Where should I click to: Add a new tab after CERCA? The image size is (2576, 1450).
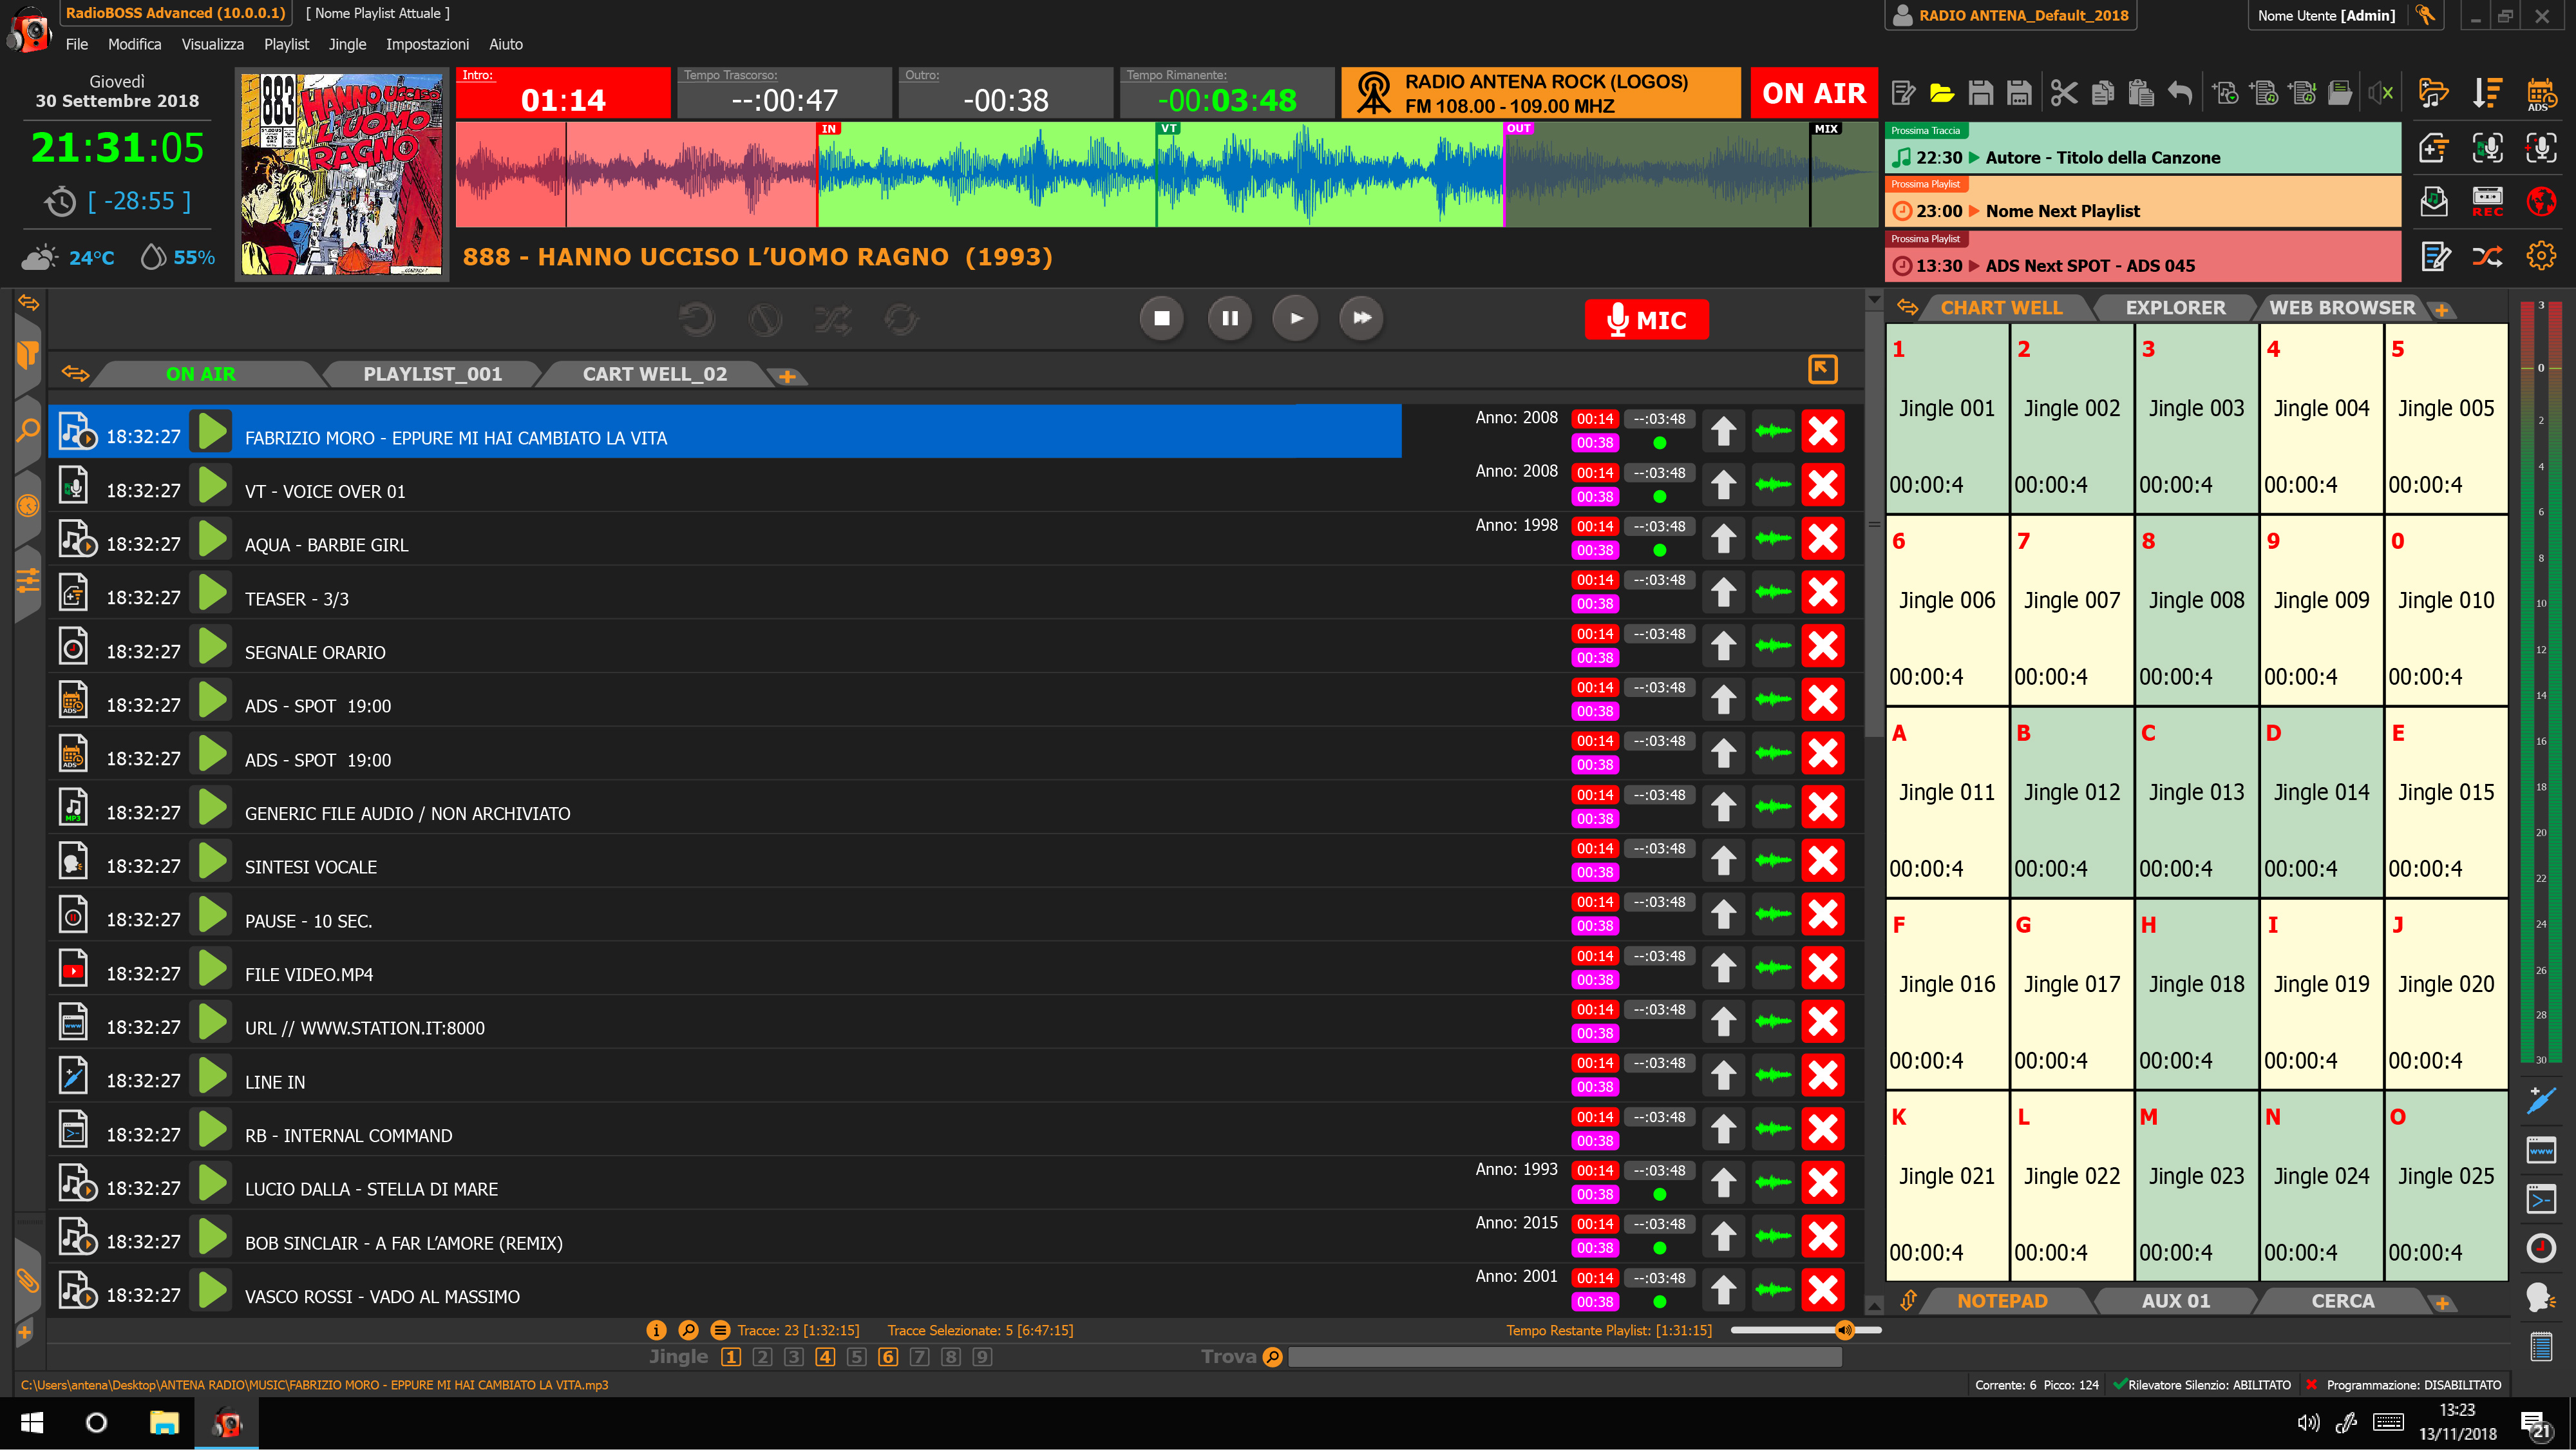pos(2442,1303)
